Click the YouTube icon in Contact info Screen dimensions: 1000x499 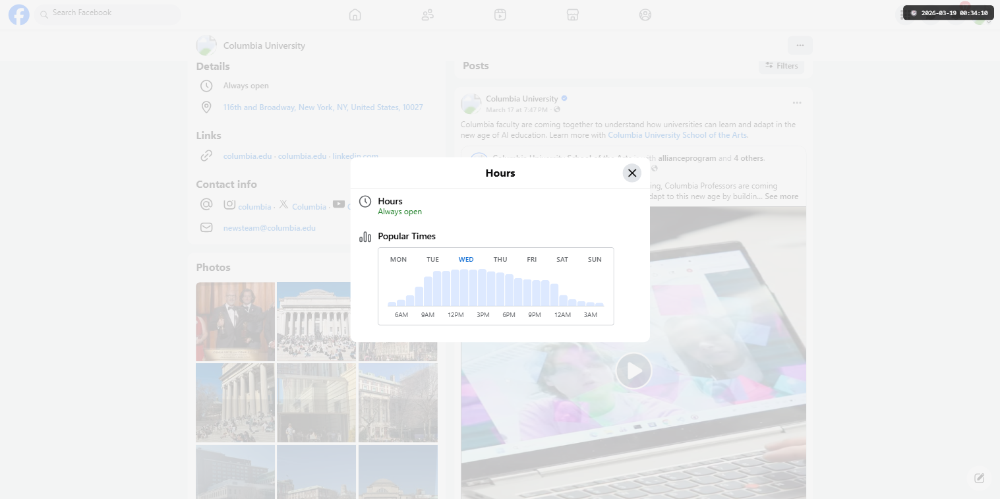(339, 204)
